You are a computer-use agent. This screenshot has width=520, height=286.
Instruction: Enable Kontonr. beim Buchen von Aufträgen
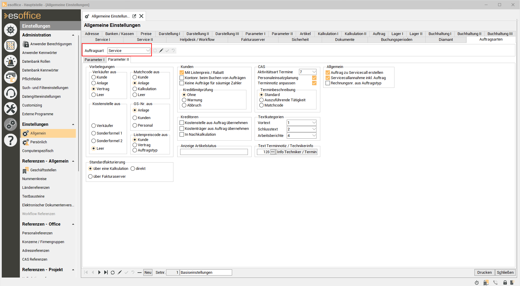tap(182, 78)
